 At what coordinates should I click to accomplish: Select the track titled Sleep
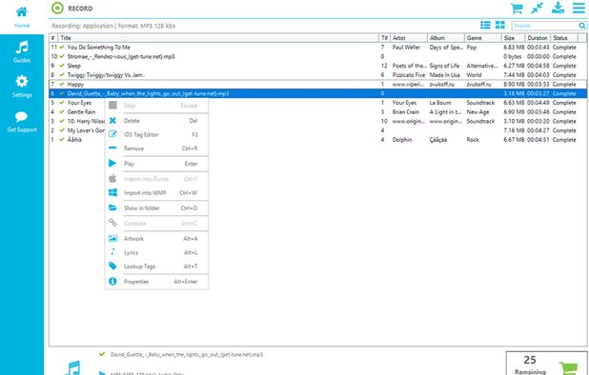click(74, 66)
